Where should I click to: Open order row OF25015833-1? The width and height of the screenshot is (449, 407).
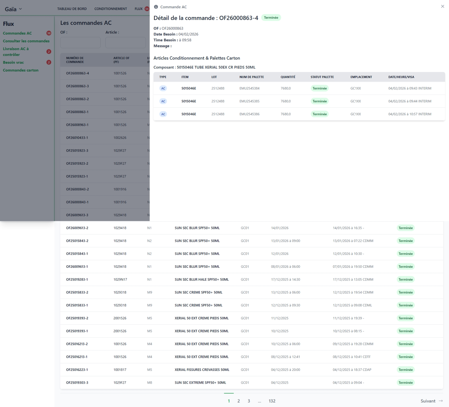(x=252, y=305)
